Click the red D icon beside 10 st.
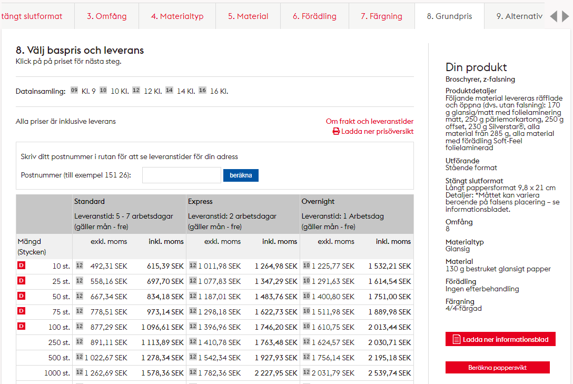This screenshot has height=384, width=573. coord(22,266)
